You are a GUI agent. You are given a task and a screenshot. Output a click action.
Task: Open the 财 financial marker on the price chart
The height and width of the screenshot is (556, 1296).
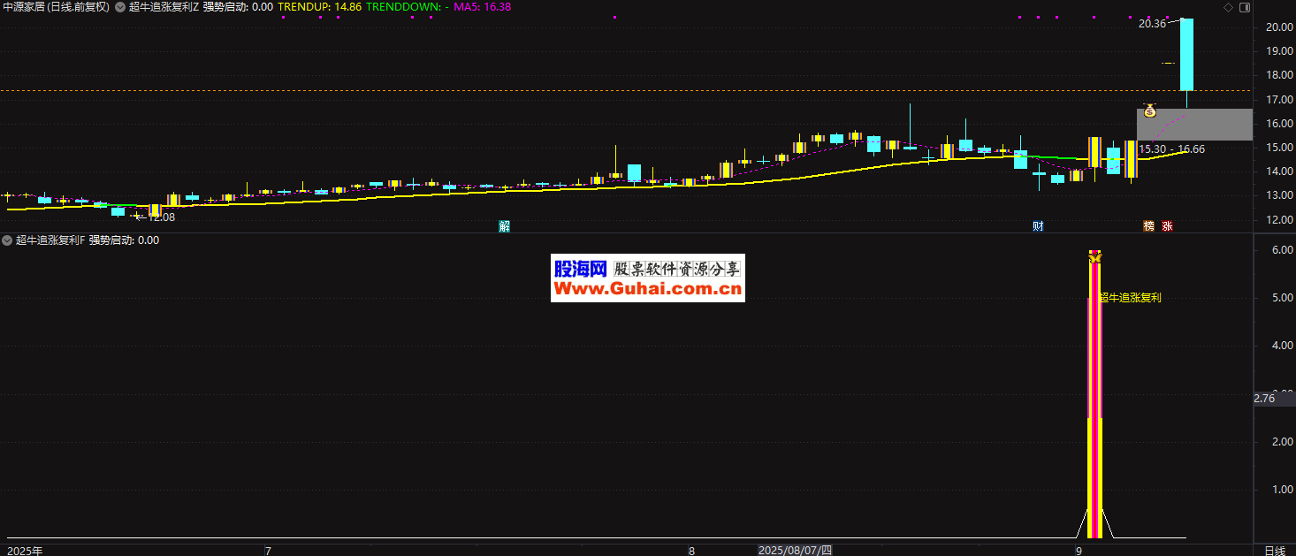tap(1038, 225)
